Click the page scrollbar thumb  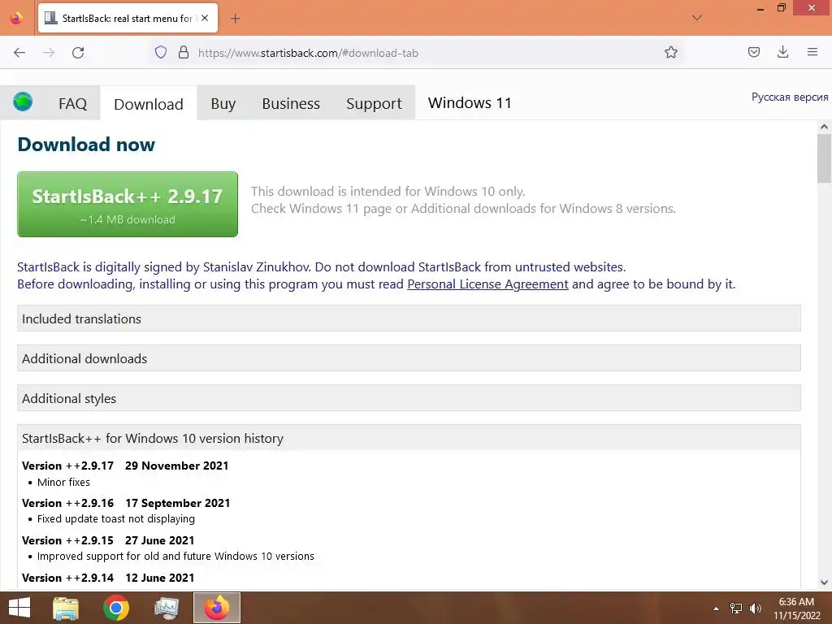pyautogui.click(x=824, y=158)
